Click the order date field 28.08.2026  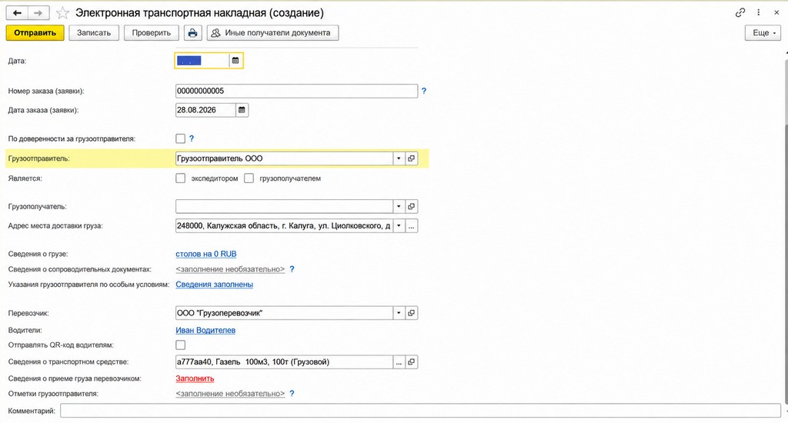pyautogui.click(x=205, y=110)
